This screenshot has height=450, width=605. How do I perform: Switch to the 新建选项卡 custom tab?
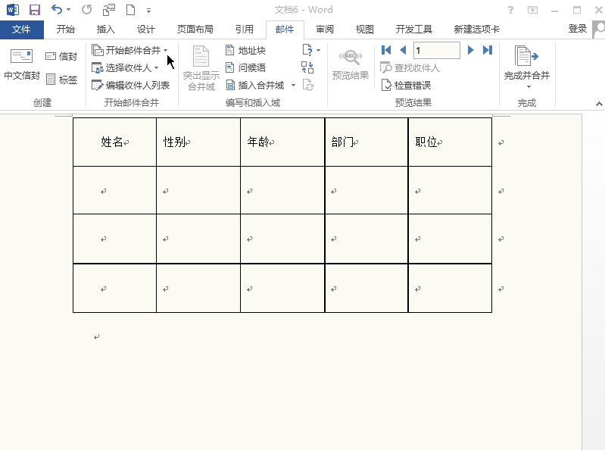(476, 30)
